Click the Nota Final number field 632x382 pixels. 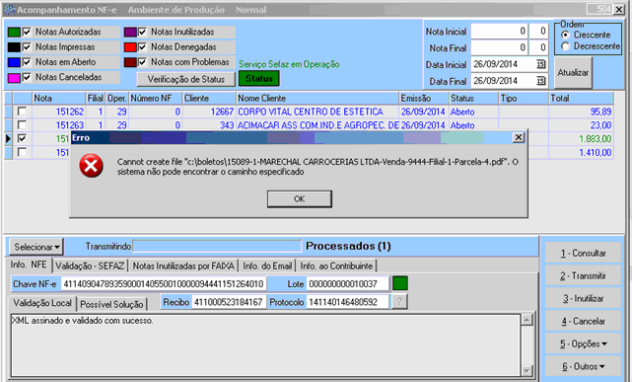(499, 47)
